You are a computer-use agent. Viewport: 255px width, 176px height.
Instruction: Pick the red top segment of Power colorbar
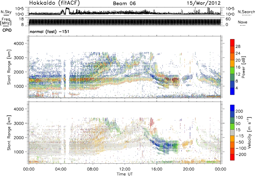coord(232,43)
